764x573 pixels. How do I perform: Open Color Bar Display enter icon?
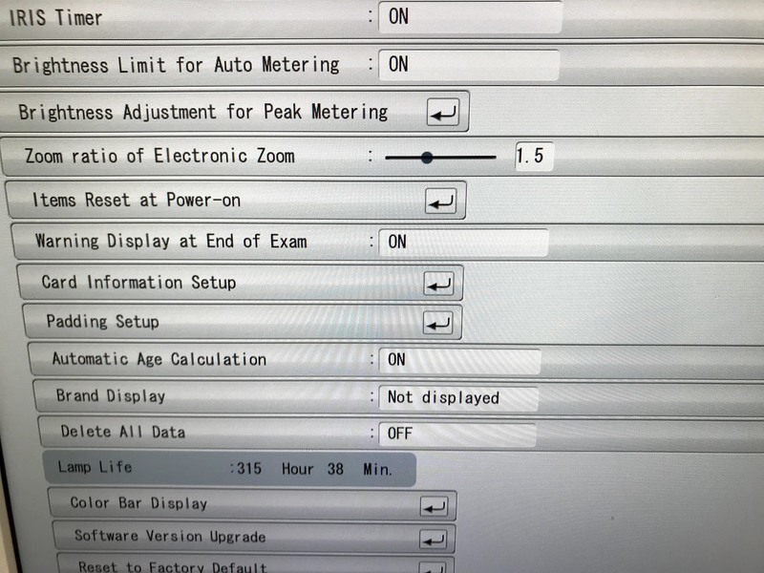point(434,507)
